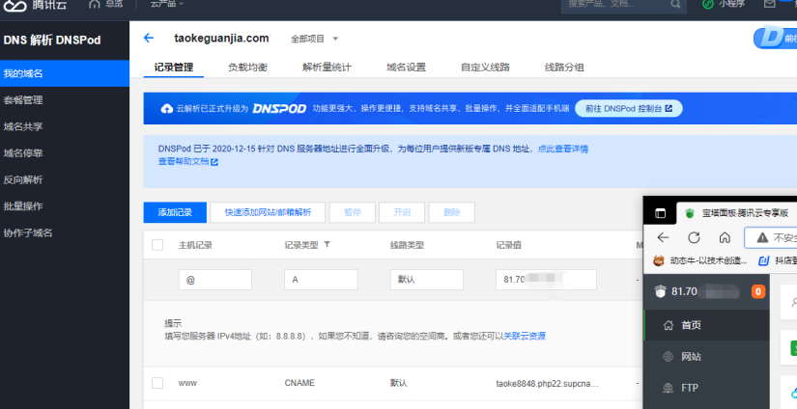The image size is (797, 409).
Task: Open the record type box showing A
Action: click(321, 280)
